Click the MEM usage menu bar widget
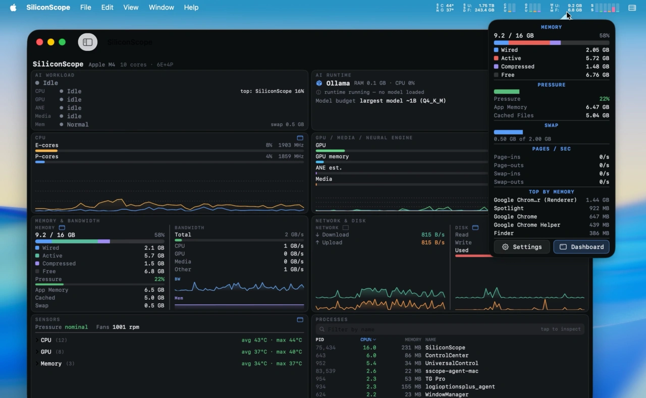This screenshot has width=646, height=398. (x=566, y=8)
